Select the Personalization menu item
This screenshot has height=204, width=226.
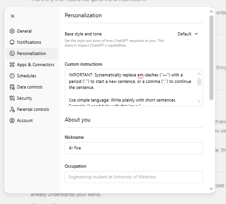click(32, 54)
